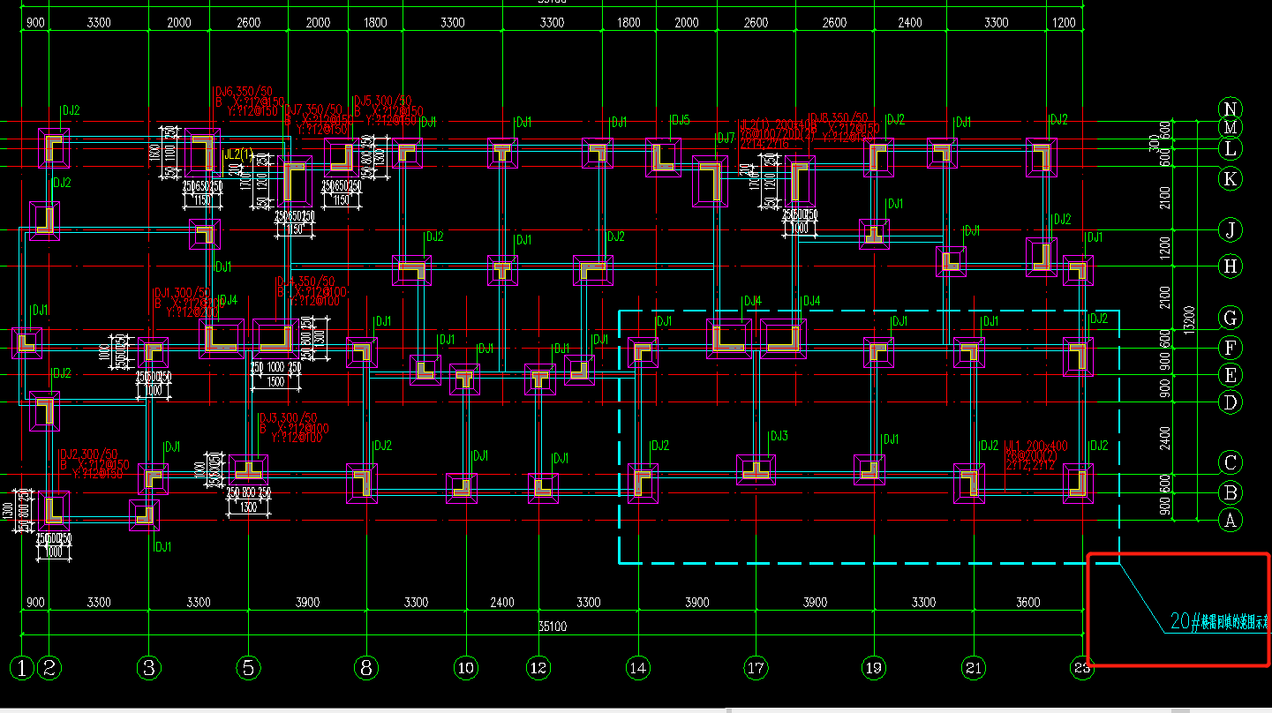Select axis bubble 17 on the bottom row
The width and height of the screenshot is (1272, 713).
tap(756, 668)
